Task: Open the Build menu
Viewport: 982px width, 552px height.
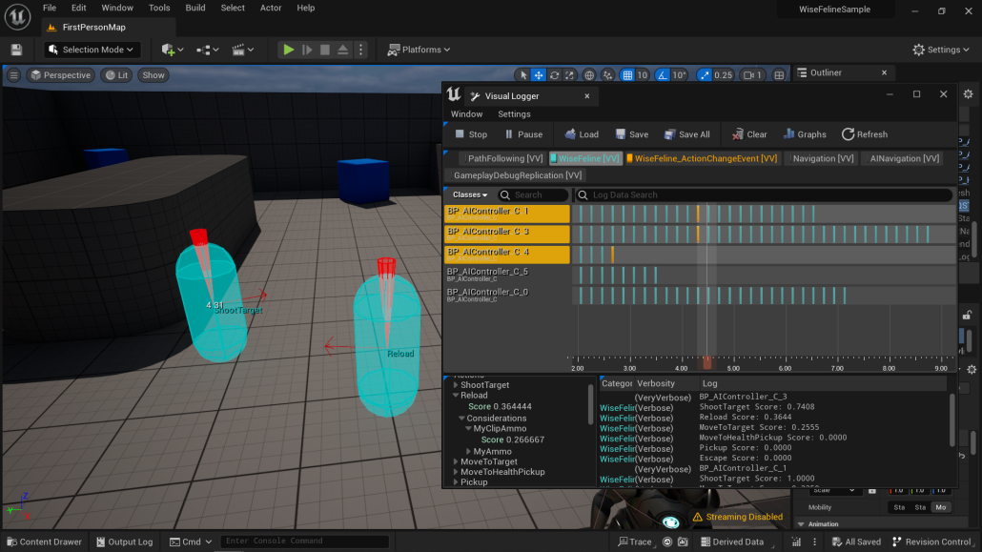Action: pos(195,9)
